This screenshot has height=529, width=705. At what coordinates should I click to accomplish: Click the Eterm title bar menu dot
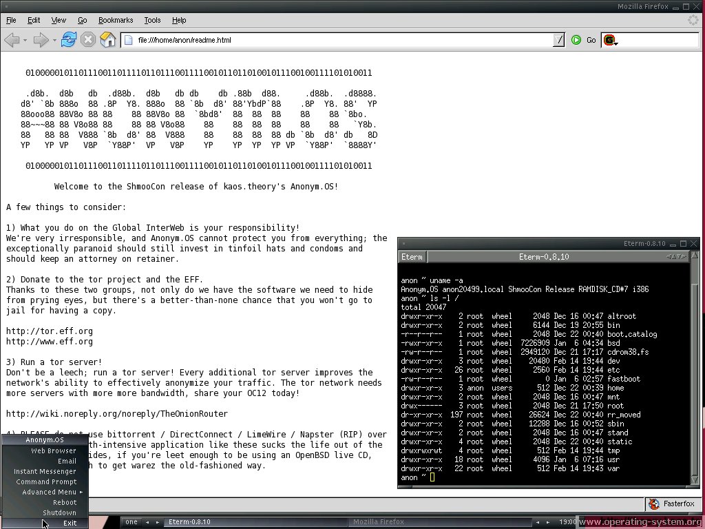click(403, 244)
